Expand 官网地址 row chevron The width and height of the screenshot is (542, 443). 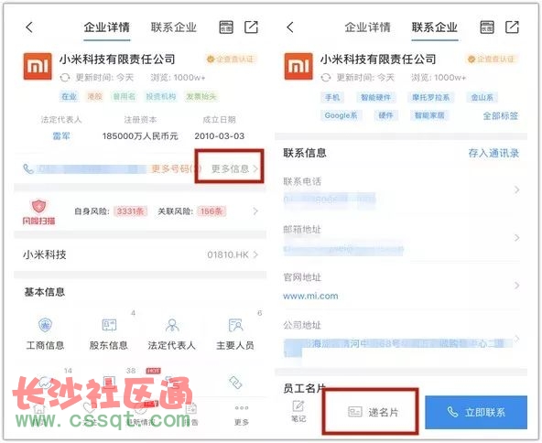coord(516,286)
